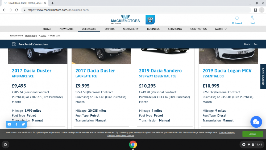
Task: Open the 2019 Dacia Sandero listing title
Action: click(x=160, y=71)
